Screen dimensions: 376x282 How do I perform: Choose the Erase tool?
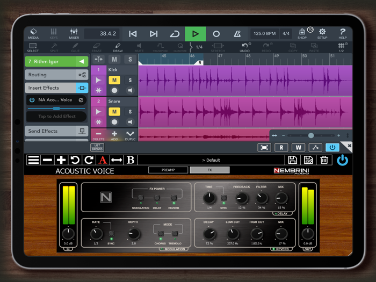[x=96, y=47]
